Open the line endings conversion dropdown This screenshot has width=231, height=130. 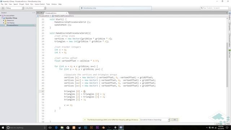155,120
